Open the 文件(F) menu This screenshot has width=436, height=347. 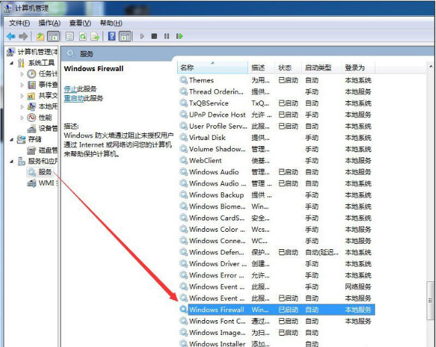pyautogui.click(x=19, y=23)
